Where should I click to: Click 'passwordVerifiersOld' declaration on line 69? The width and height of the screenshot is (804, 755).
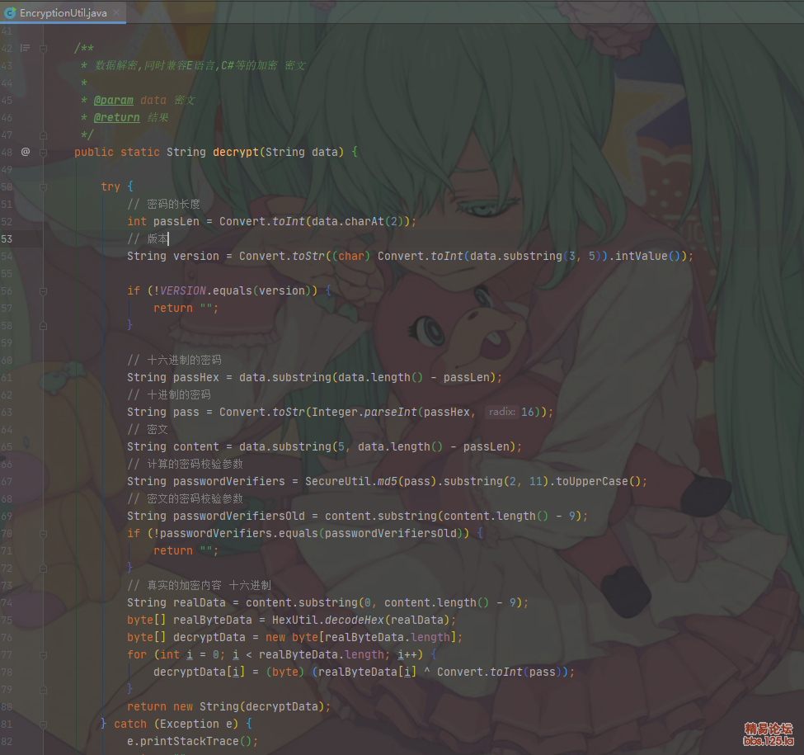click(x=239, y=516)
